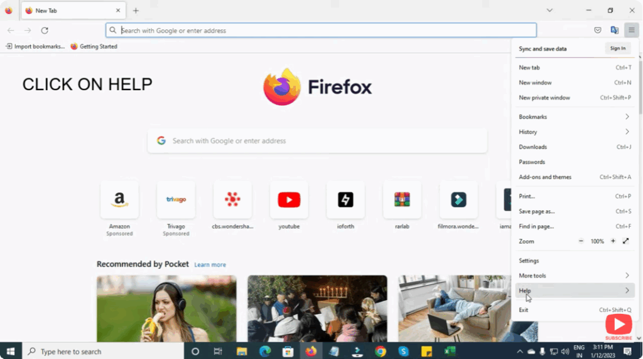Click the zoom in plus icon

[613, 241]
